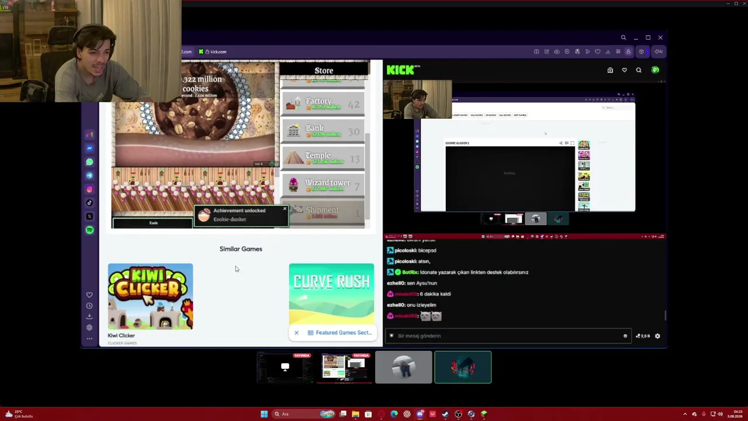Switch to the kick.com browser tab

[x=213, y=51]
